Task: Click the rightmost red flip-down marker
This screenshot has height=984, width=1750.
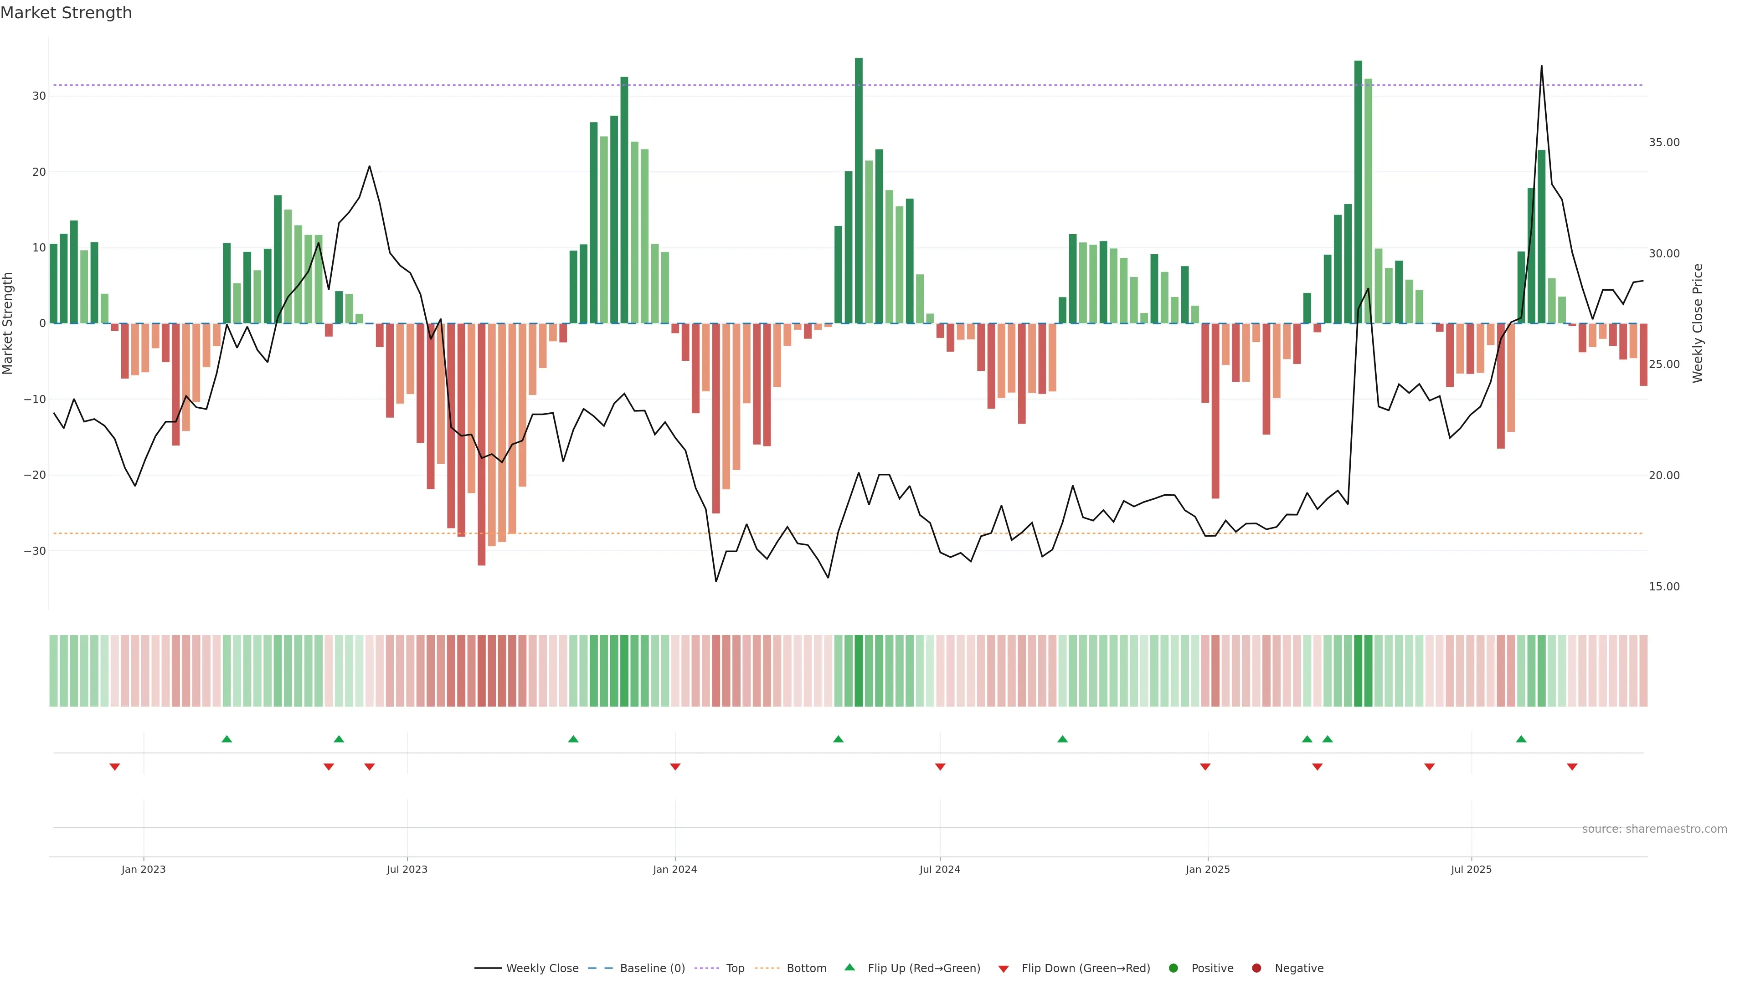Action: 1572,767
